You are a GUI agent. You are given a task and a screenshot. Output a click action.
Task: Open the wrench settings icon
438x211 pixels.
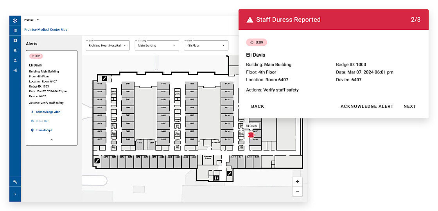coord(15,182)
